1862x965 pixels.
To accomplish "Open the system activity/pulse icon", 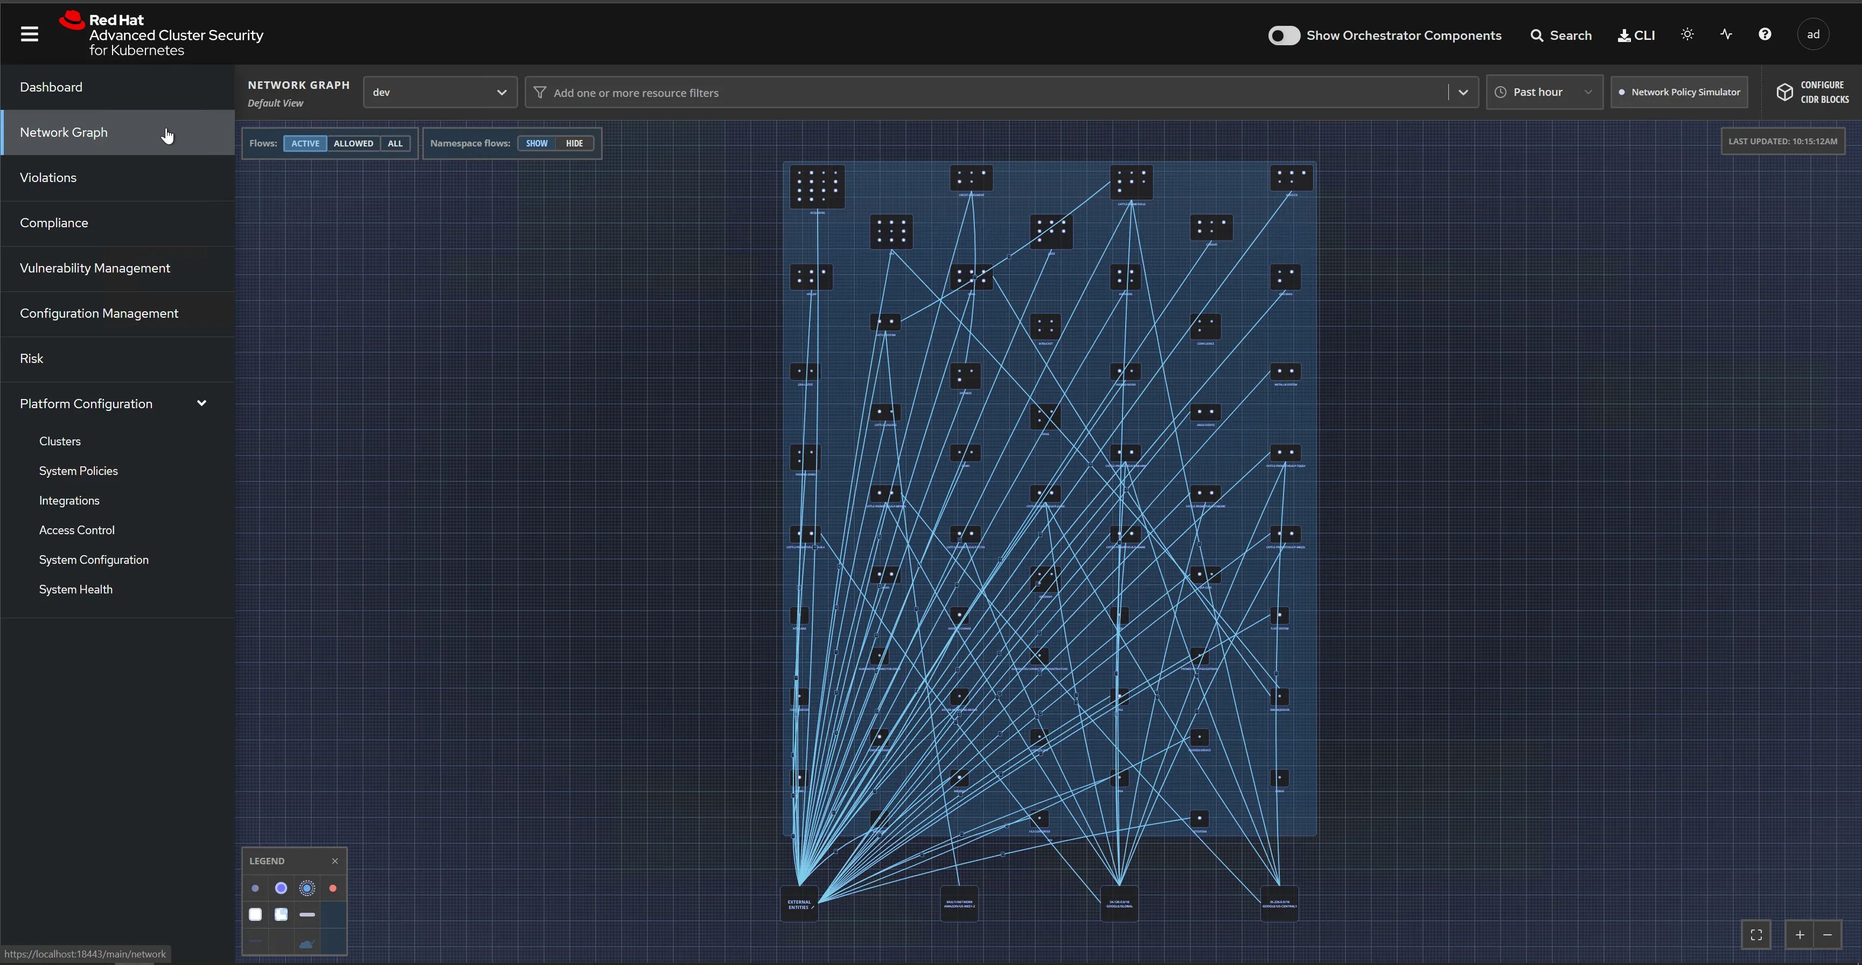I will tap(1726, 34).
